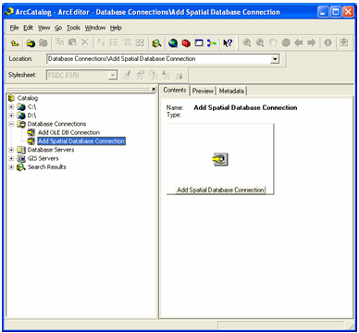Screen dimensions: 359x333
Task: Select Search Results in the tree
Action: tap(47, 167)
